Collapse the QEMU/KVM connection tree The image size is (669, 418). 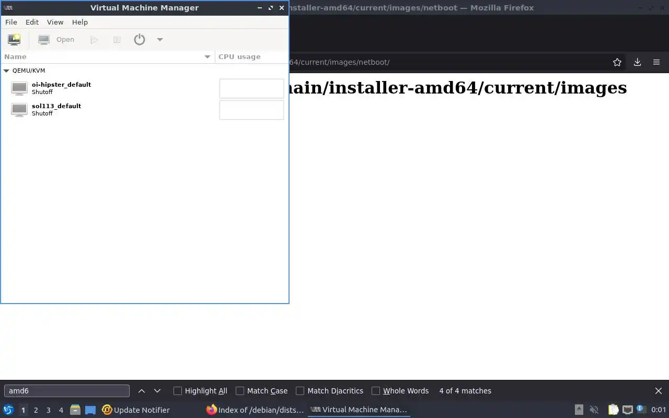6,71
